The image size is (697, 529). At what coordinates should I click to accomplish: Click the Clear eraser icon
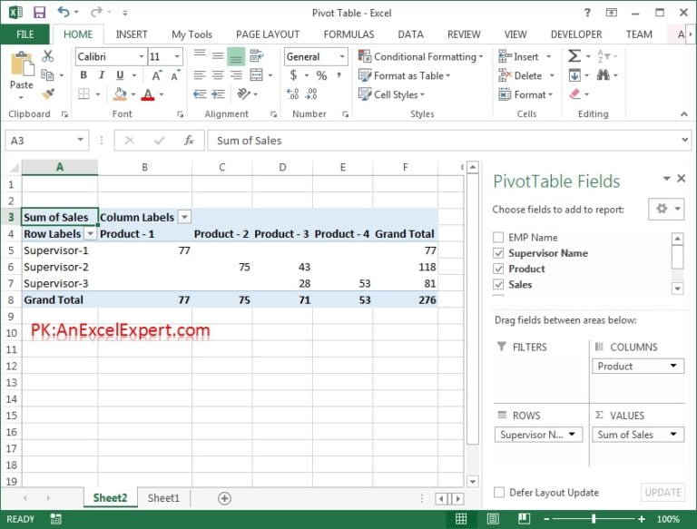point(574,93)
